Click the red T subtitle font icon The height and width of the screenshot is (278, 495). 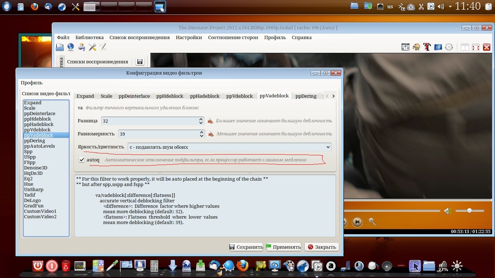tap(427, 47)
